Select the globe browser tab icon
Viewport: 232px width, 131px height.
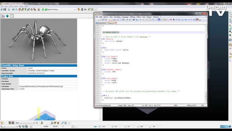pos(7,16)
